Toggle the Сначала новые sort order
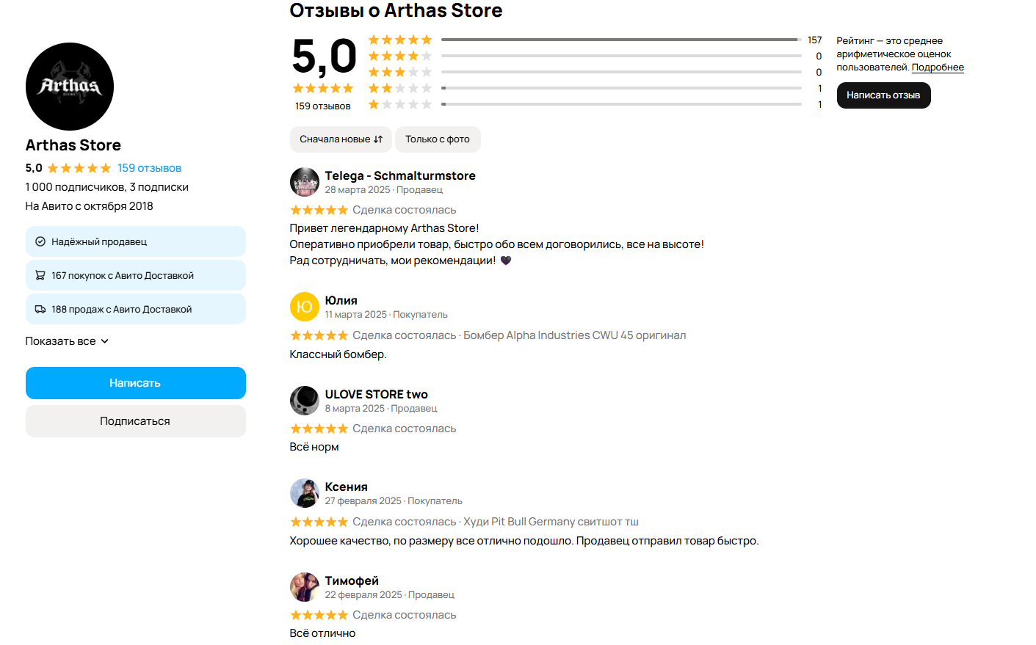 340,139
